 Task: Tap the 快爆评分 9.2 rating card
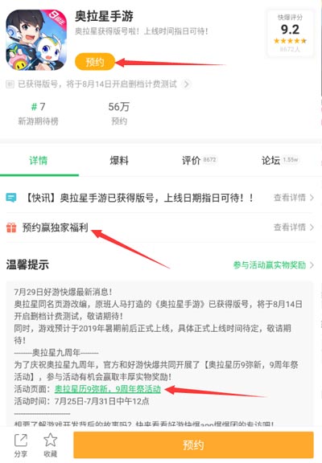click(x=290, y=33)
